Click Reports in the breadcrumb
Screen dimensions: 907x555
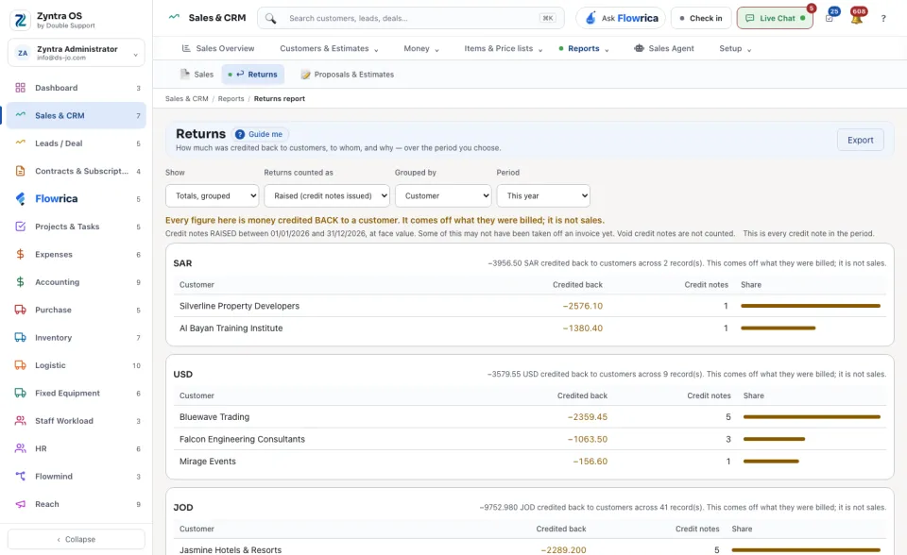click(231, 99)
